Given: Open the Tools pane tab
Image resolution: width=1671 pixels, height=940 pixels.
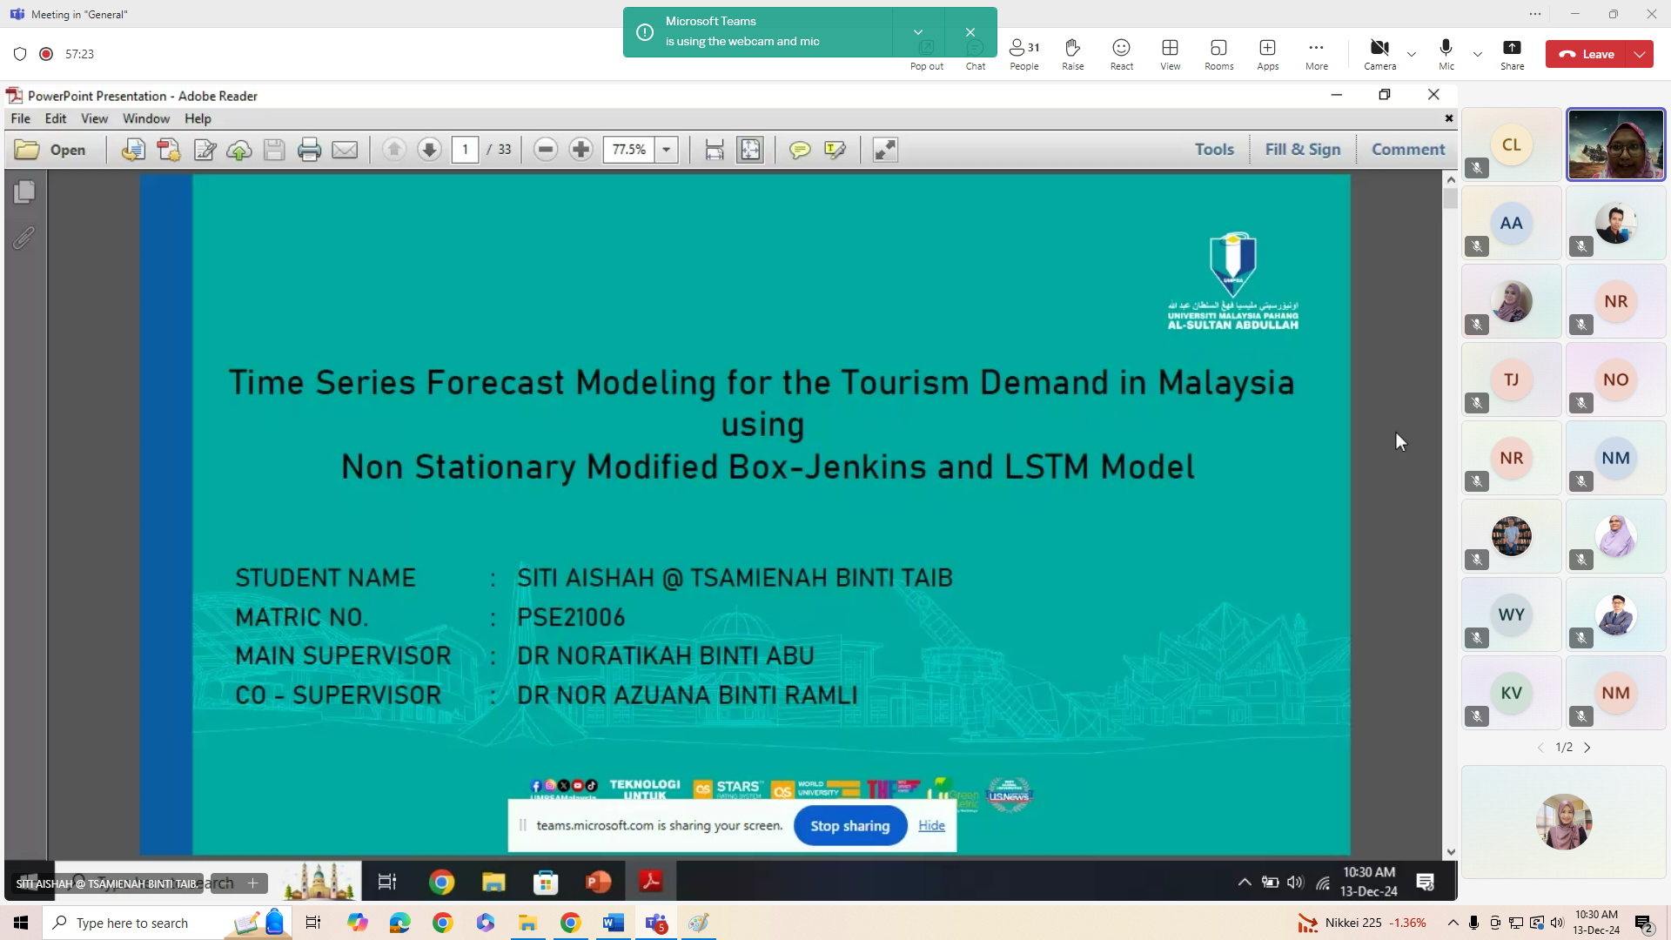Looking at the screenshot, I should 1214,150.
